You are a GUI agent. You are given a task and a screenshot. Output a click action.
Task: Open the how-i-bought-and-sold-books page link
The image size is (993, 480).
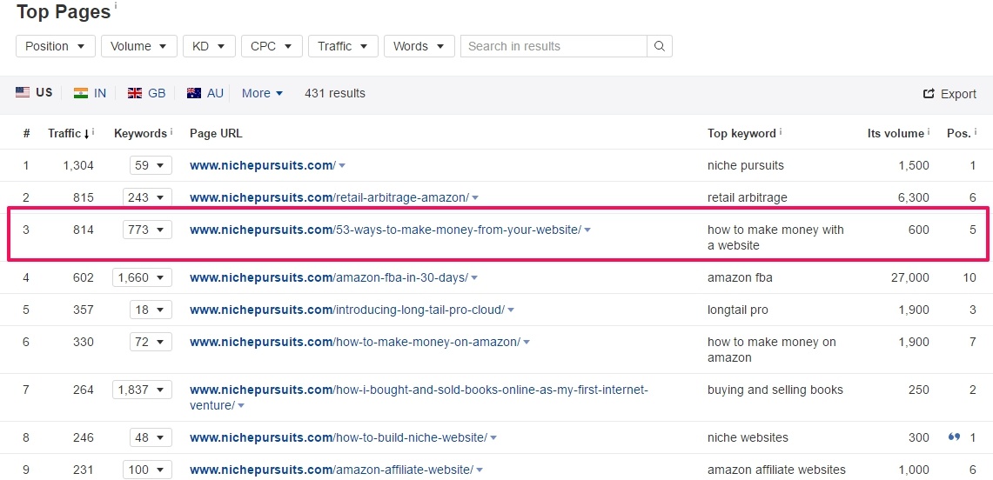point(419,397)
